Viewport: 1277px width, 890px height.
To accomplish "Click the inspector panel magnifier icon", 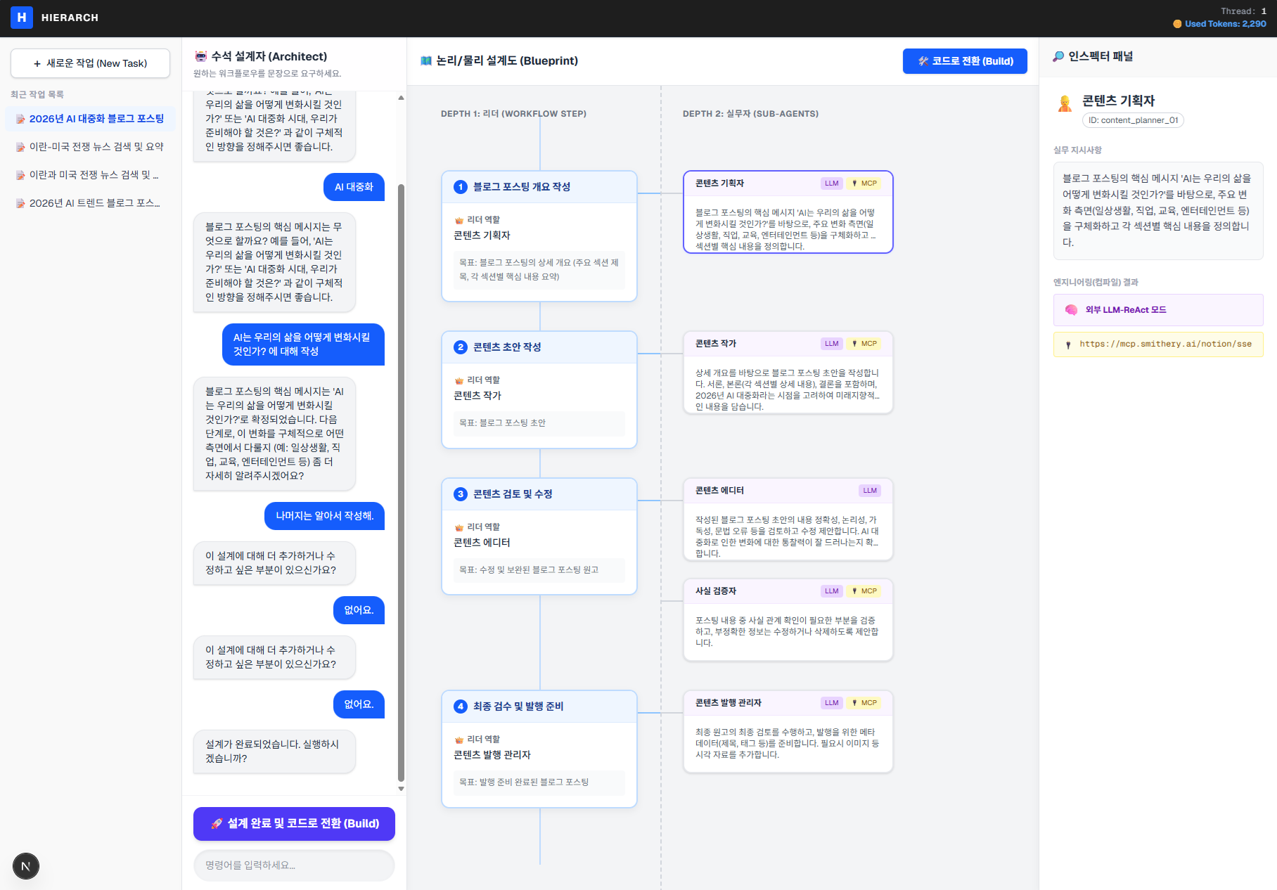I will pyautogui.click(x=1058, y=56).
